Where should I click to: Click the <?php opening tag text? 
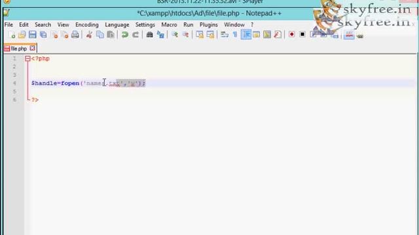tap(41, 59)
